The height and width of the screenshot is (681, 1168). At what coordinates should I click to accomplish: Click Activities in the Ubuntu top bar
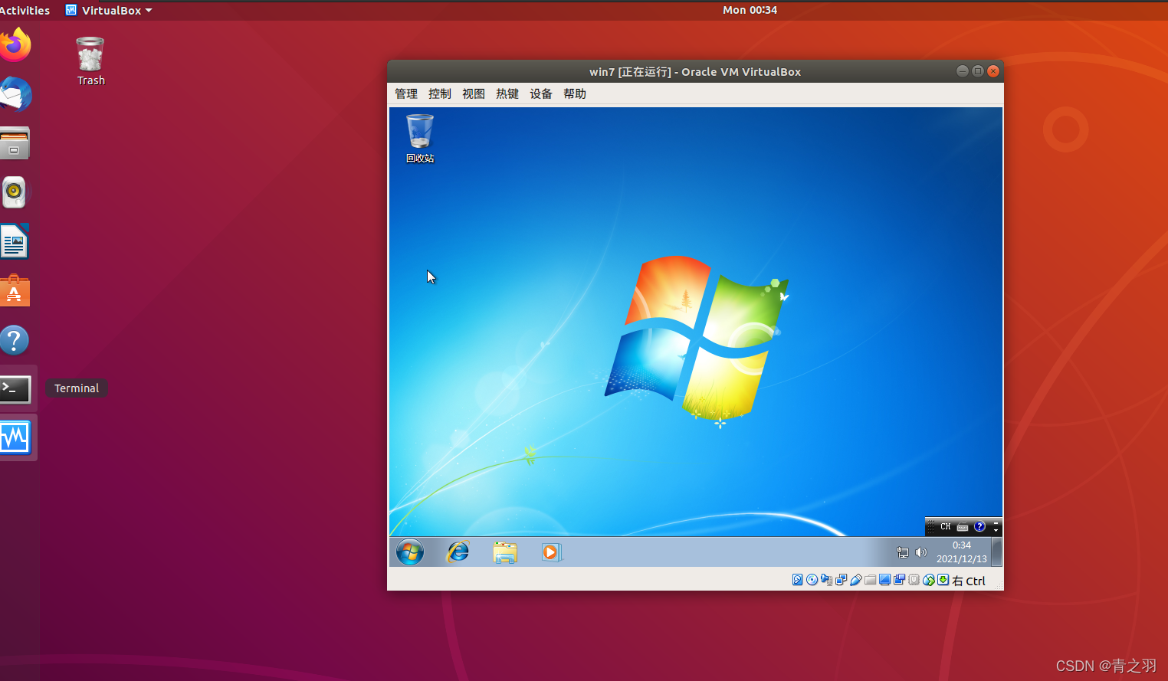click(25, 10)
